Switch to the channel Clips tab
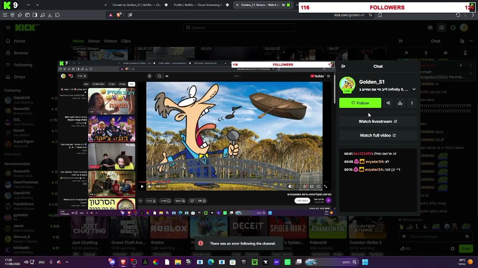 click(x=126, y=41)
